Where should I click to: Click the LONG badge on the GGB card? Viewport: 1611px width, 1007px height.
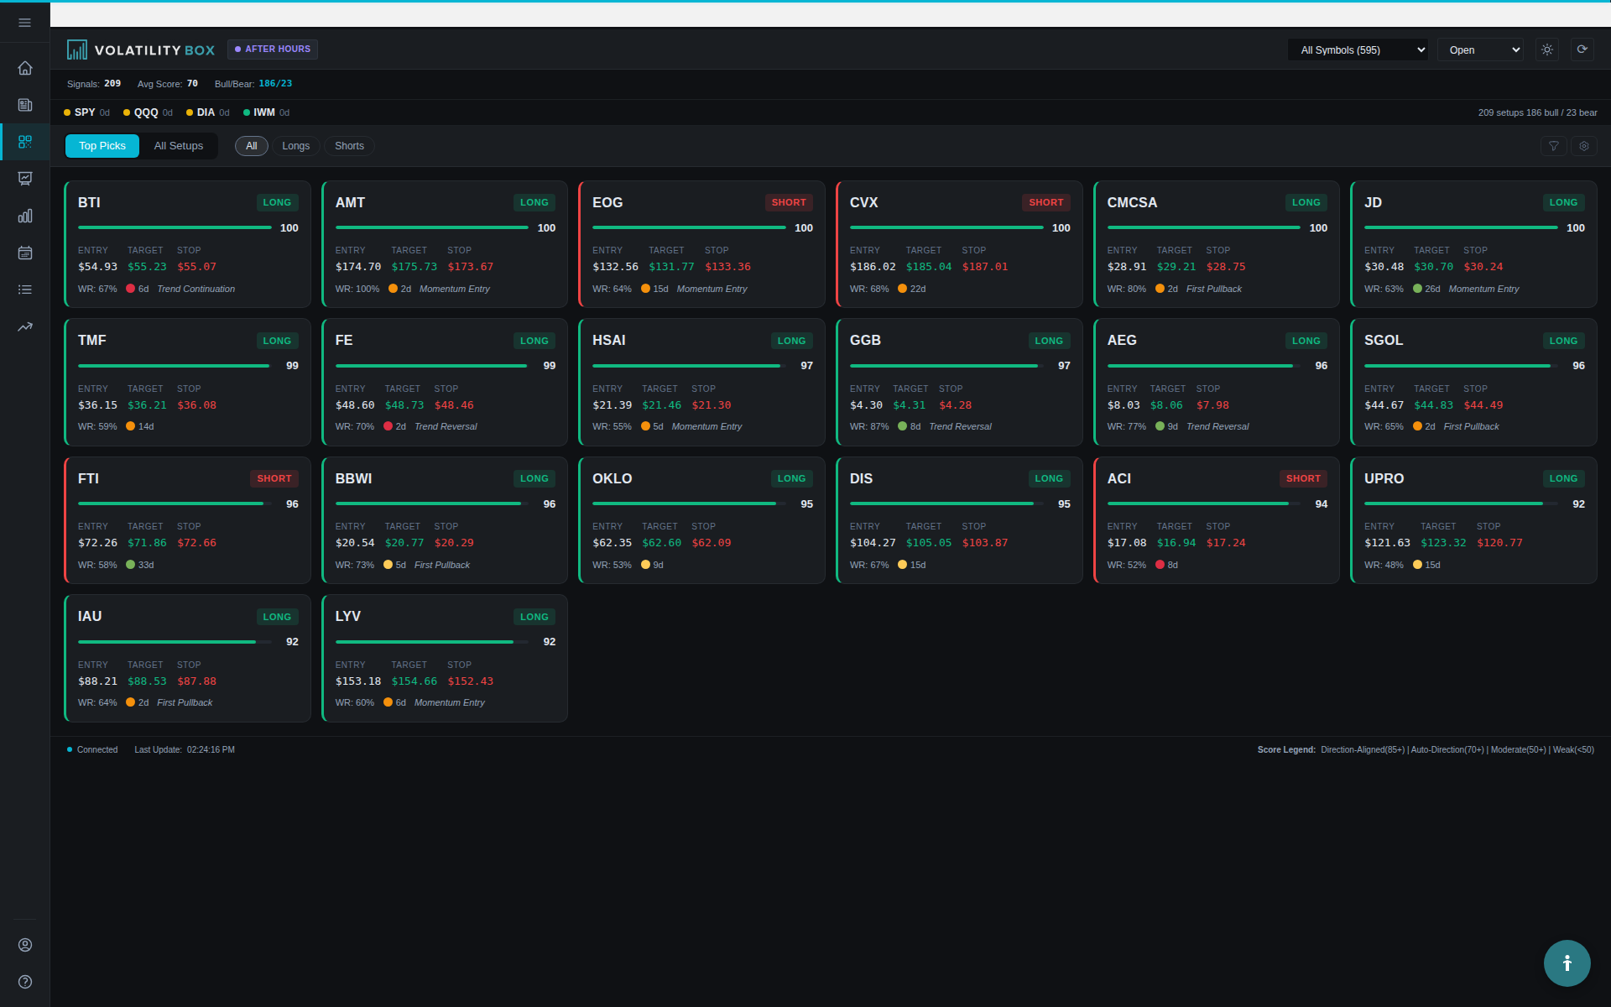(x=1049, y=341)
